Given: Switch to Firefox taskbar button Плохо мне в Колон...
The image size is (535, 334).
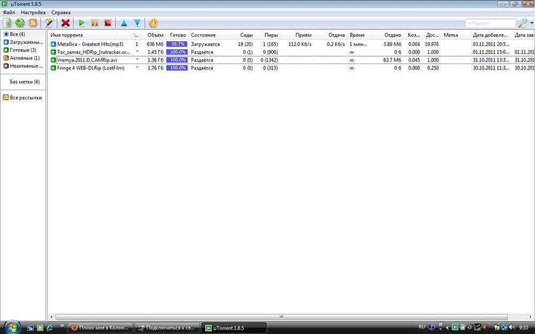Looking at the screenshot, I should point(100,328).
